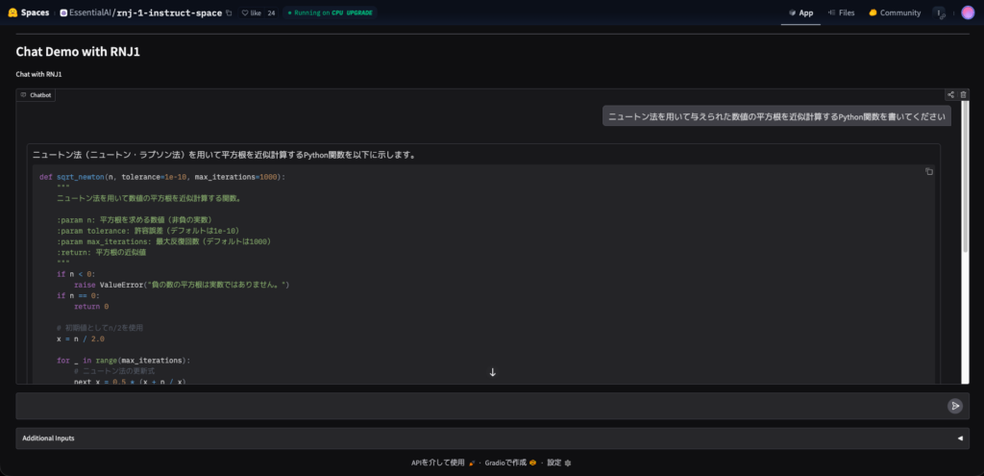Image resolution: width=984 pixels, height=476 pixels.
Task: Copy the Space name with copy icon
Action: pyautogui.click(x=229, y=13)
